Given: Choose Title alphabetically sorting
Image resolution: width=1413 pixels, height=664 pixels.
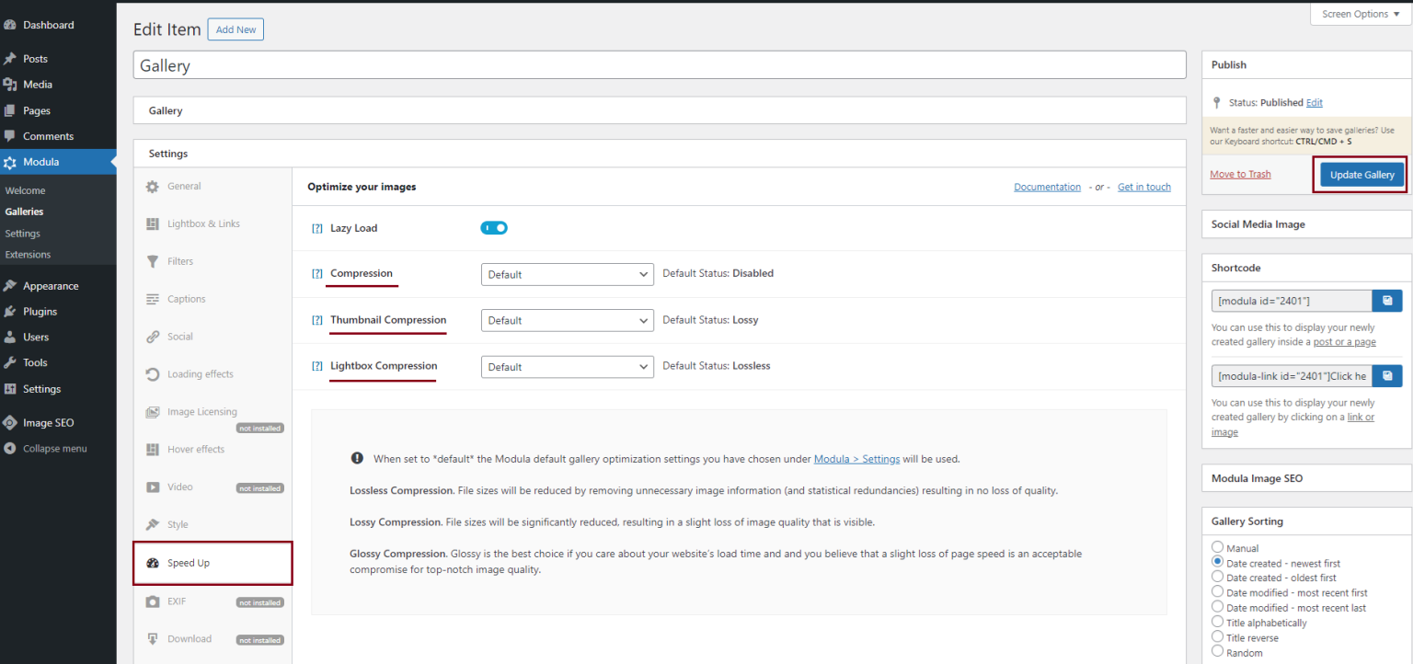Looking at the screenshot, I should [1217, 622].
